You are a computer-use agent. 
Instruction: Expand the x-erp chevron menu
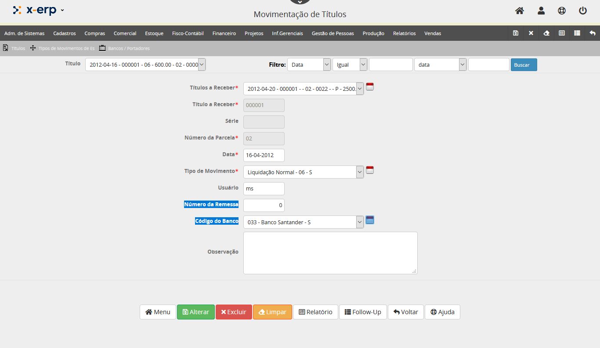pos(62,10)
